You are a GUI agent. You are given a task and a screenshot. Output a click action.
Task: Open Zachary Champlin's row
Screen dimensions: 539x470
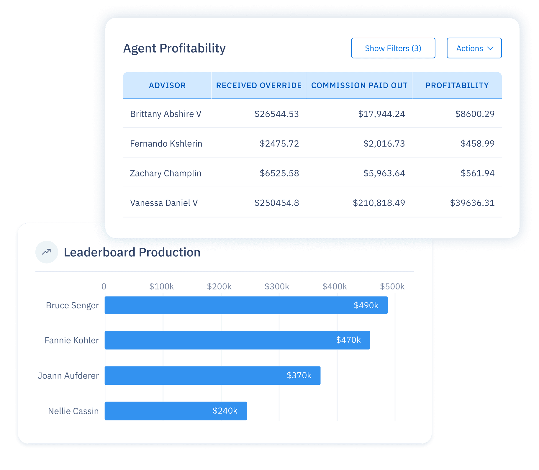(166, 173)
